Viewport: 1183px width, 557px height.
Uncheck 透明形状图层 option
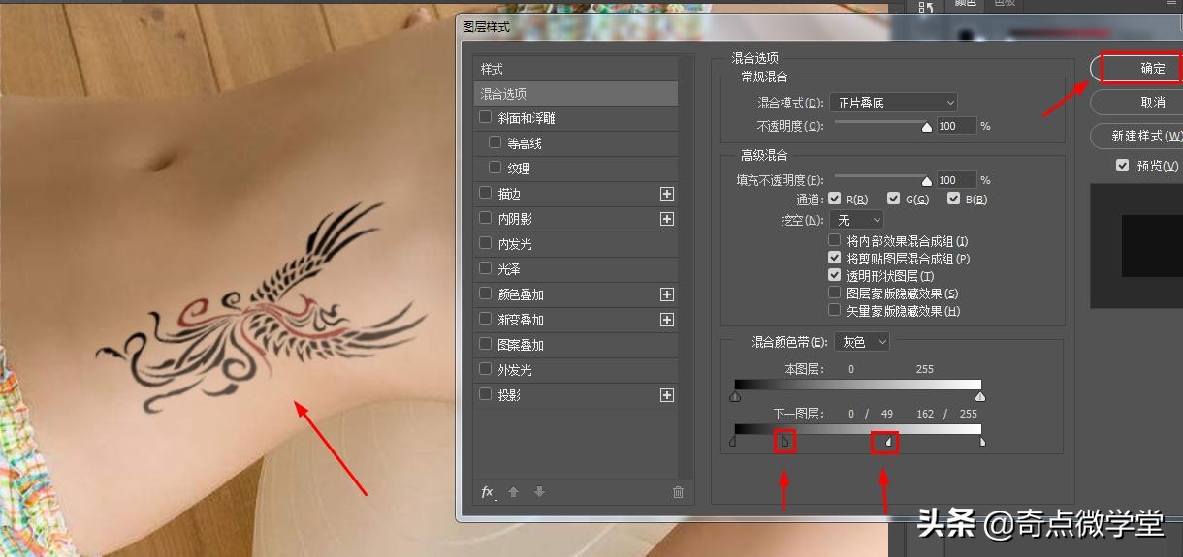pyautogui.click(x=835, y=276)
